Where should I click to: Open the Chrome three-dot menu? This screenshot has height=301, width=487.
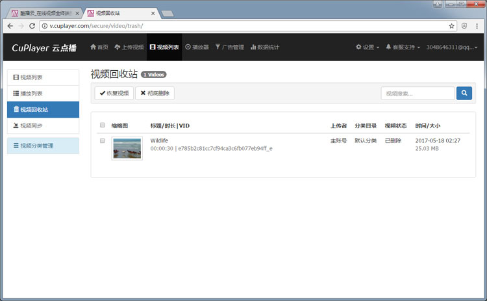478,26
